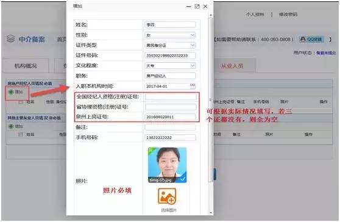Image resolution: width=340 pixels, height=222 pixels.
Task: Open the 修改密码 link
Action: click(288, 15)
